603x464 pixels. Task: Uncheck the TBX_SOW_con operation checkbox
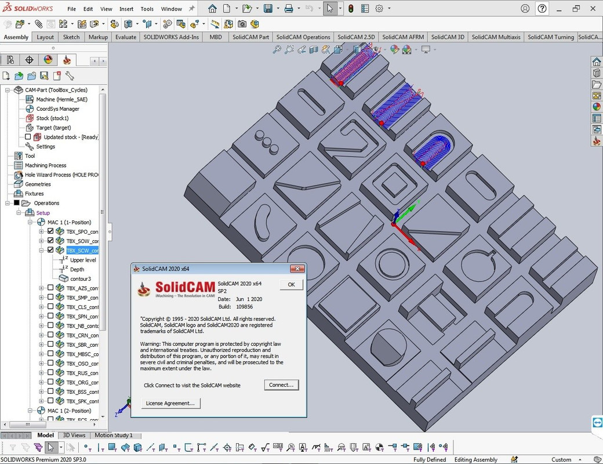(50, 241)
